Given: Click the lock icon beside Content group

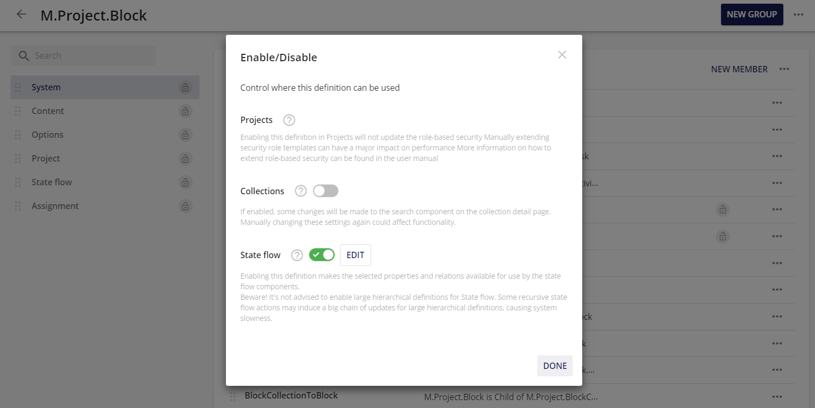Looking at the screenshot, I should tap(185, 111).
